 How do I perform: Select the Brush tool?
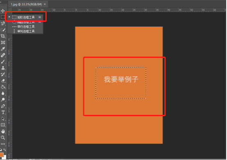click(x=3, y=62)
